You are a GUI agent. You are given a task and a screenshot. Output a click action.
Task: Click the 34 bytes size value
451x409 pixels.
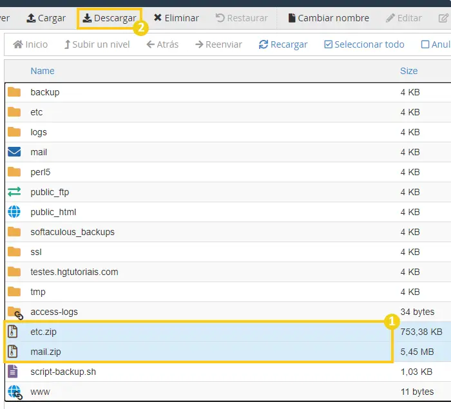(417, 312)
